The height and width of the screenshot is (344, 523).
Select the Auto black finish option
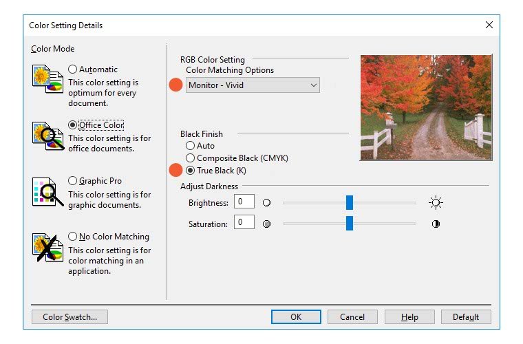pyautogui.click(x=190, y=146)
